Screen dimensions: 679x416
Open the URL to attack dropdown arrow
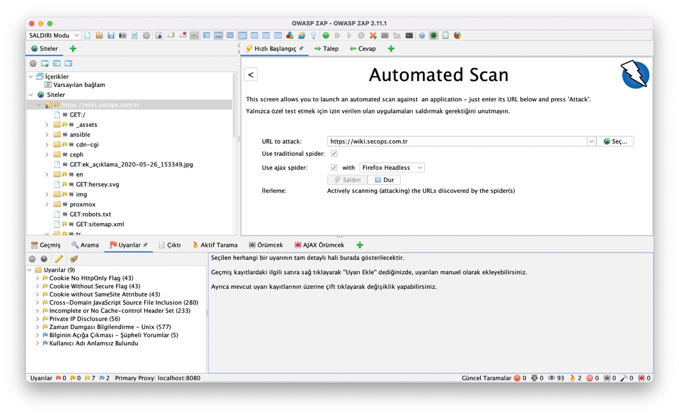[x=591, y=141]
